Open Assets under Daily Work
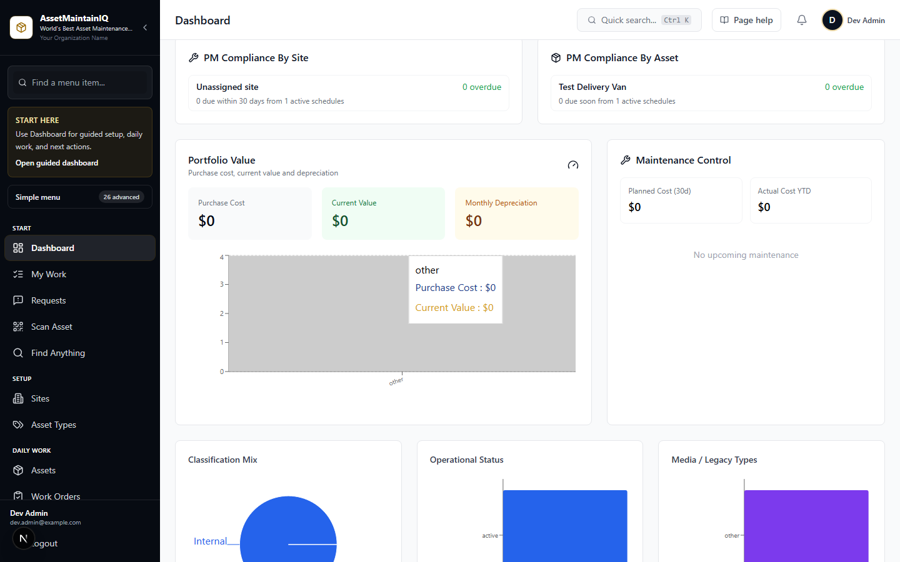This screenshot has width=900, height=562. point(80,470)
